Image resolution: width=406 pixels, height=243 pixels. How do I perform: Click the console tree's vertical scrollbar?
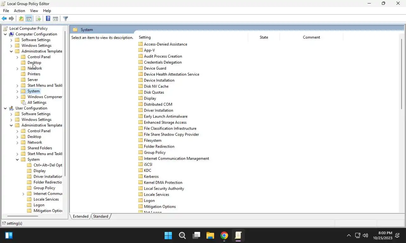[x=65, y=104]
